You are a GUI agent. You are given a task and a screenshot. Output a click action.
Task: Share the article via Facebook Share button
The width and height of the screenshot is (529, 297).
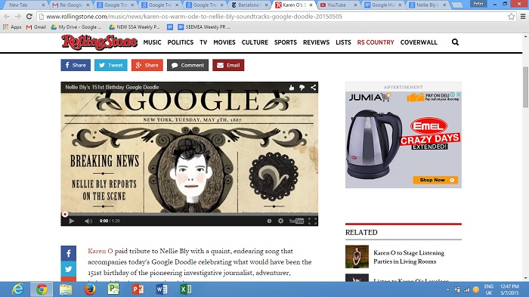coord(76,65)
